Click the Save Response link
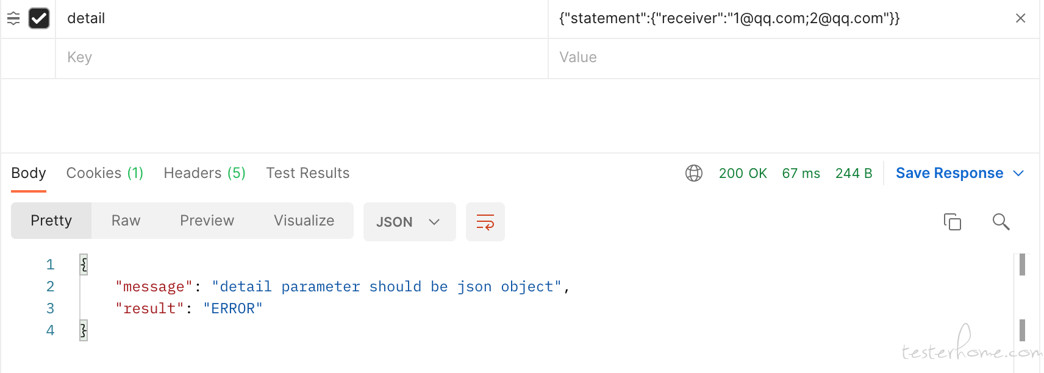Screen dimensions: 1044x373 pyautogui.click(x=949, y=173)
